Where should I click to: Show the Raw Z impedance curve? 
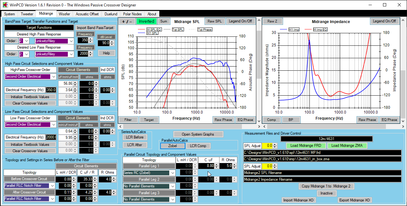(x=272, y=21)
